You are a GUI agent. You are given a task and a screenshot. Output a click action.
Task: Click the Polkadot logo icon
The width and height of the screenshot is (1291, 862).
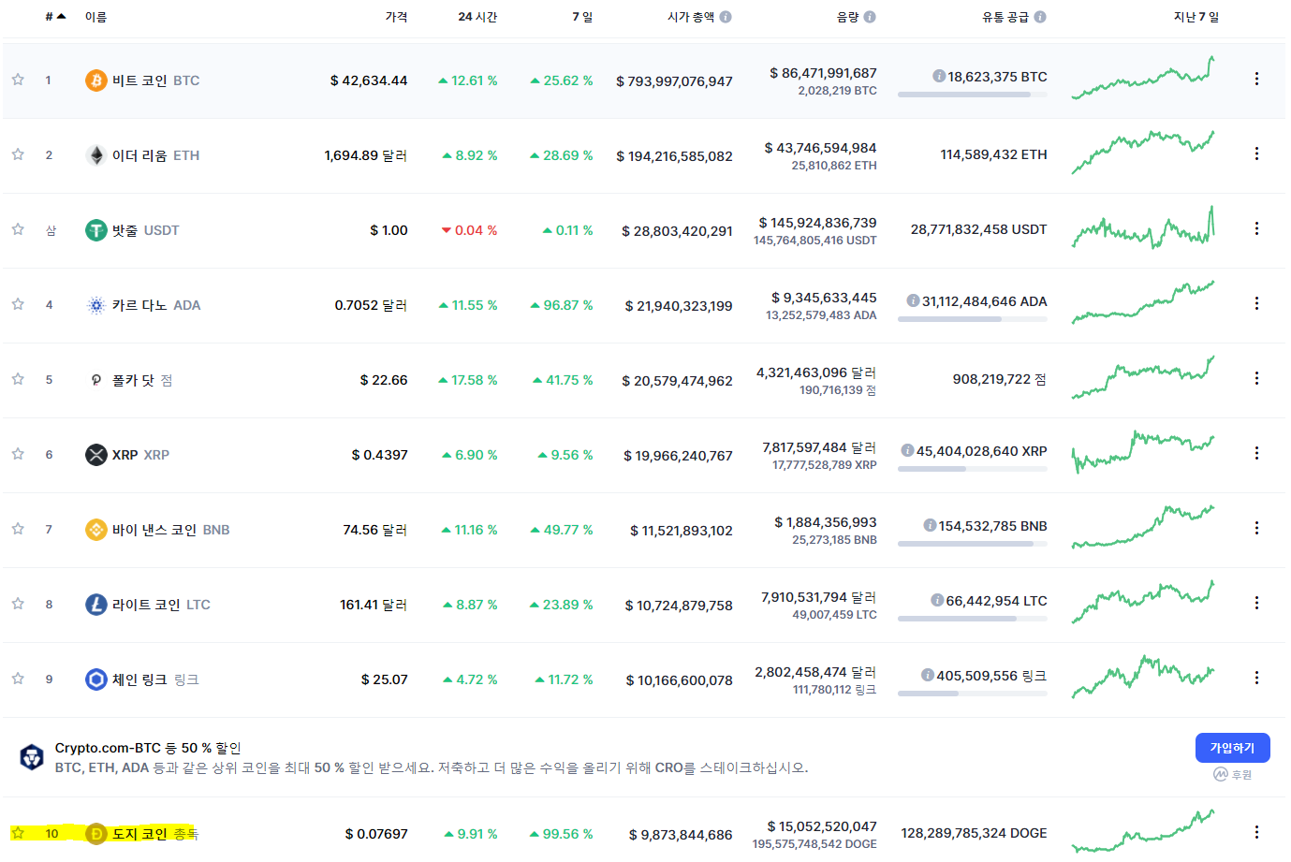click(96, 380)
